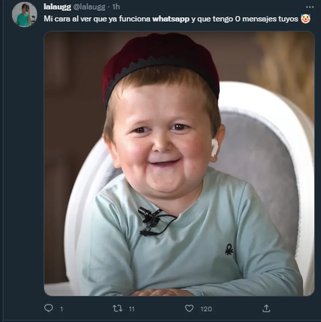Share the tweet using the upload icon
Screen dimensions: 321x322
tap(266, 309)
